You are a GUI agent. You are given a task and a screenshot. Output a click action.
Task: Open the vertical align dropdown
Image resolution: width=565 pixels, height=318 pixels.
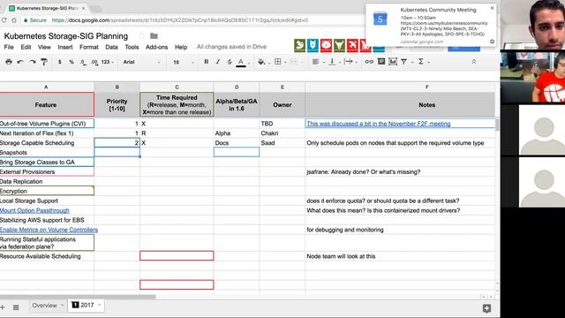click(x=334, y=62)
